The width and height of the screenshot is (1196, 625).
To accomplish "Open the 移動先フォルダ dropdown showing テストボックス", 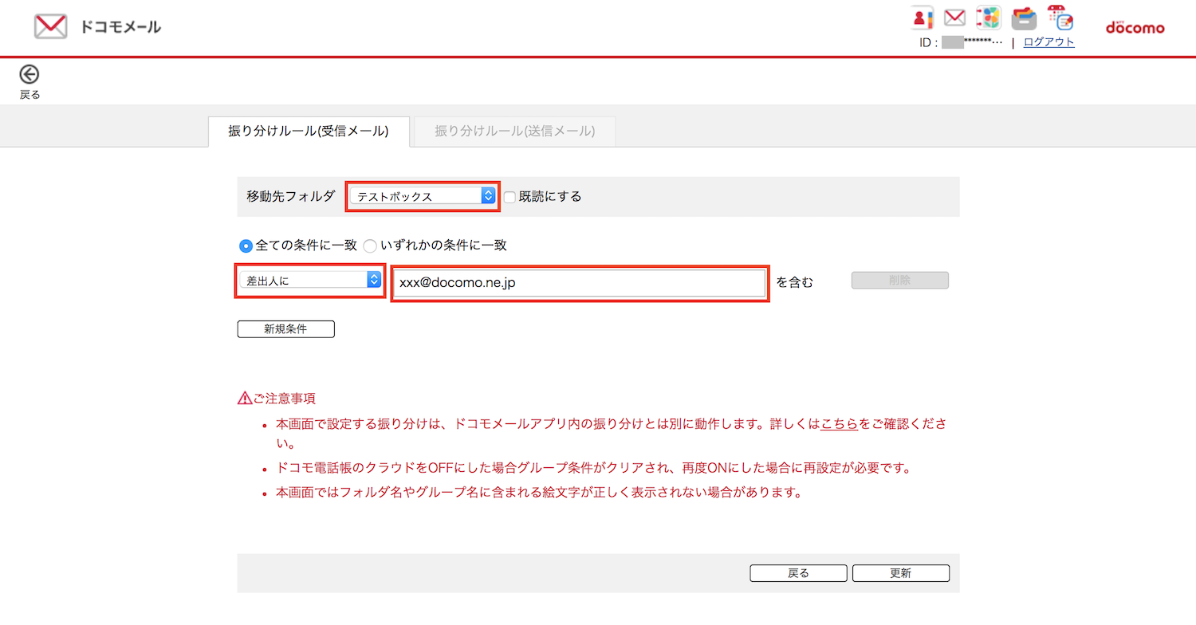I will coord(423,196).
